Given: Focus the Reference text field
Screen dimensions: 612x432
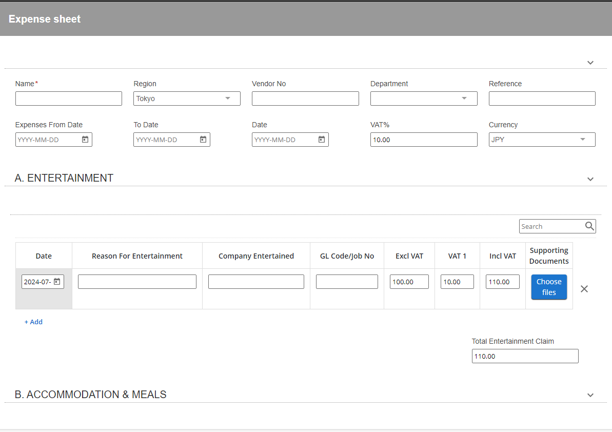Looking at the screenshot, I should (542, 99).
